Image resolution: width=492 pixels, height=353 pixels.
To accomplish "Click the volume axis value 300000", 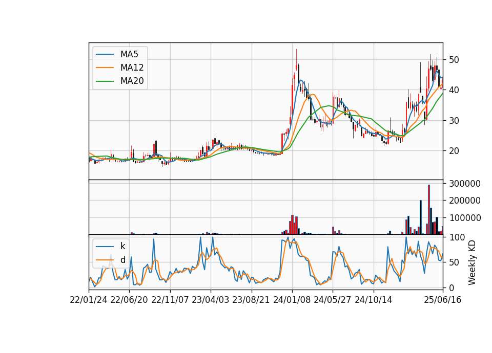I will tap(465, 184).
